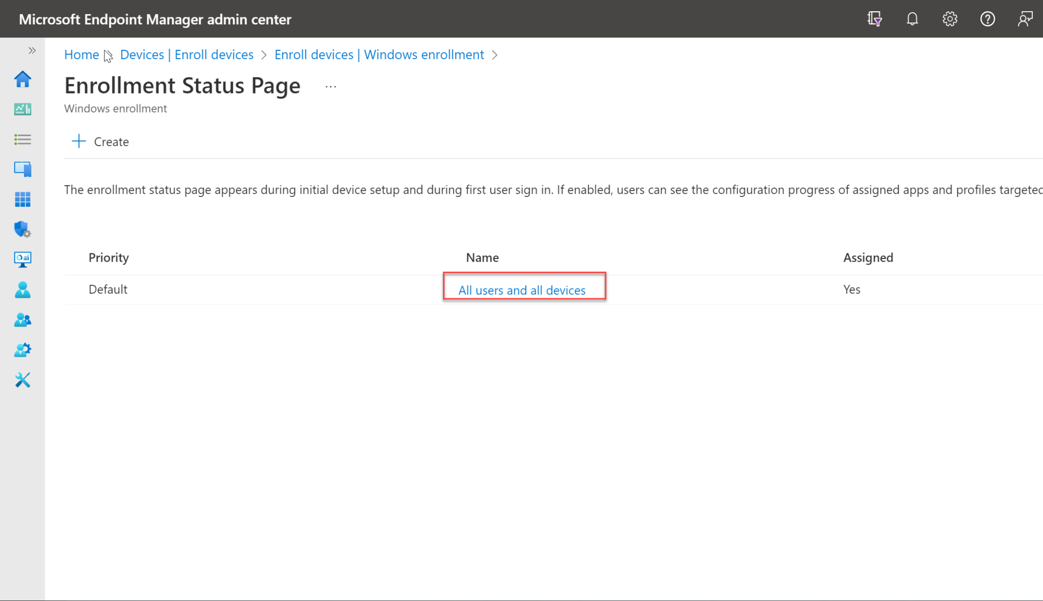The image size is (1043, 601).
Task: Open the Groups sidebar icon
Action: (22, 320)
